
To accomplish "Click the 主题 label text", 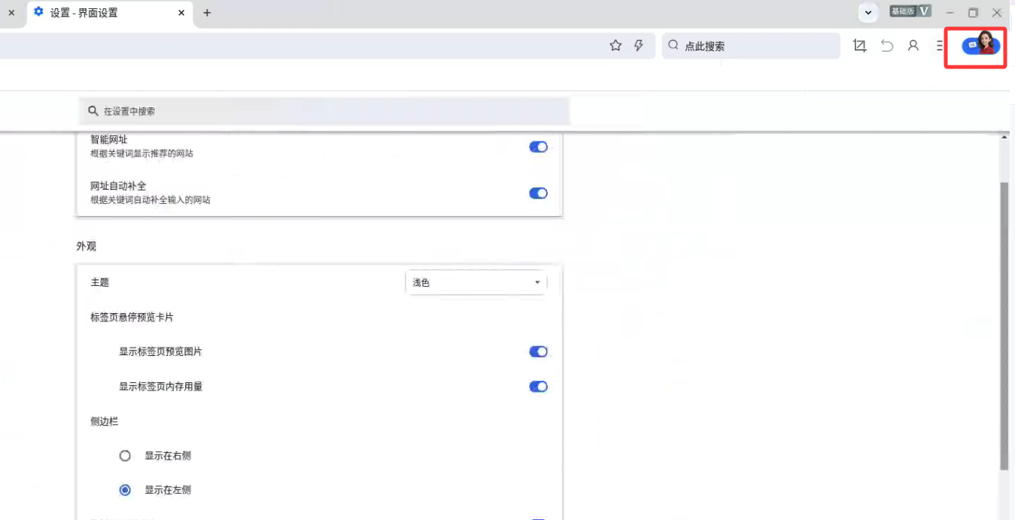I will 100,282.
